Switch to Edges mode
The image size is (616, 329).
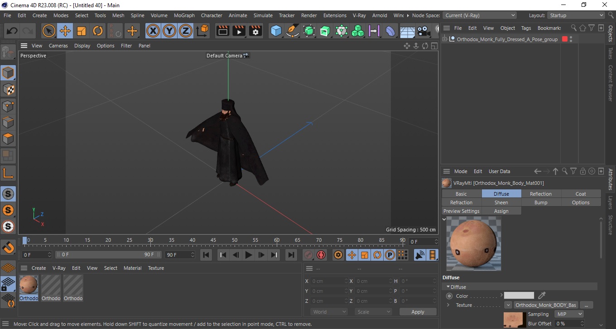coord(8,122)
